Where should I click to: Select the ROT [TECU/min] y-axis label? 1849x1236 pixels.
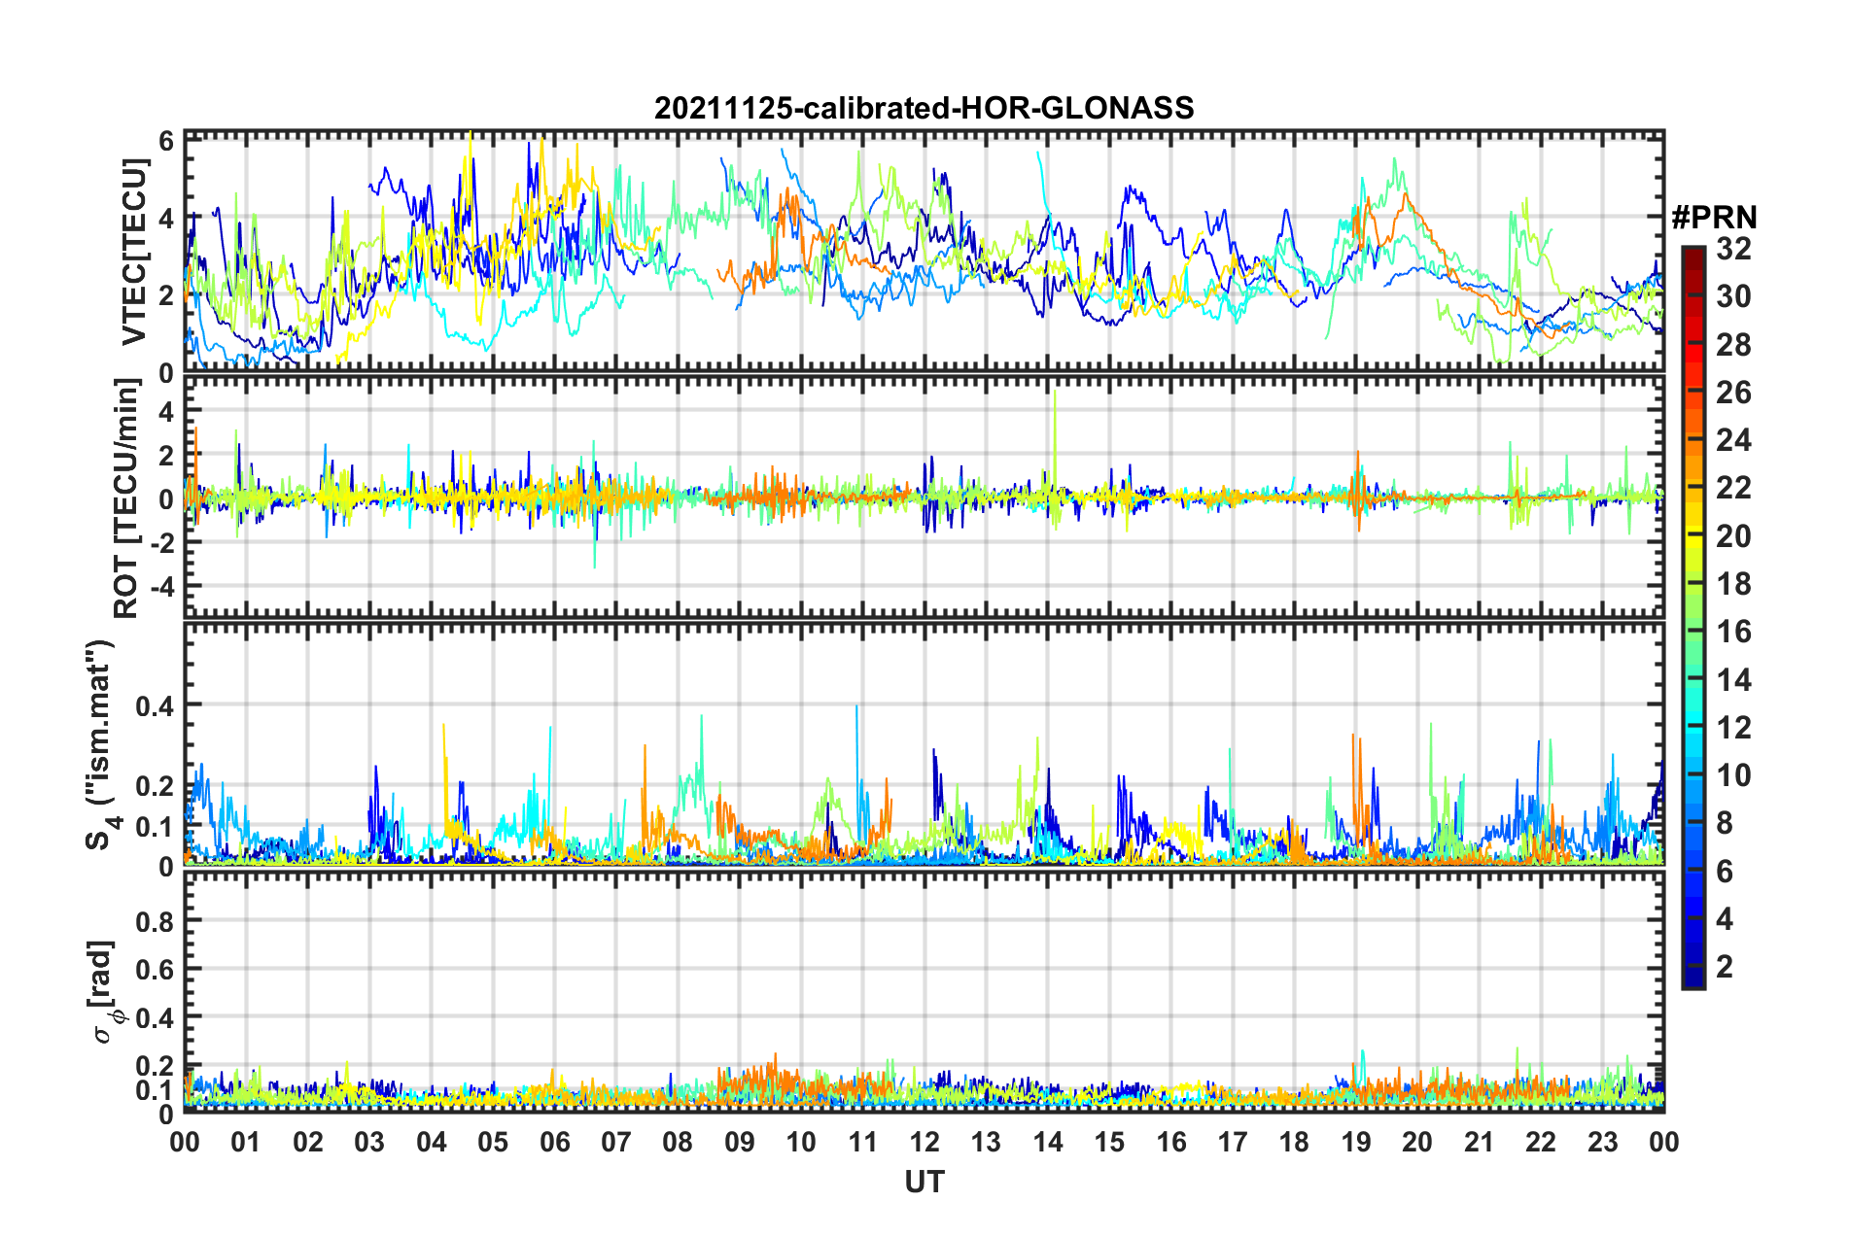point(126,498)
